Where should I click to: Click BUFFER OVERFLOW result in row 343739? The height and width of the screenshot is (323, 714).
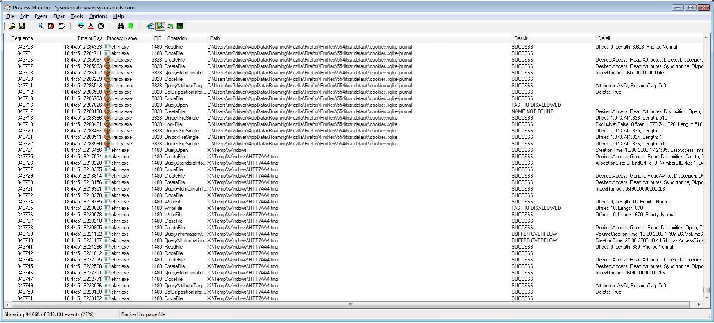[x=534, y=234]
